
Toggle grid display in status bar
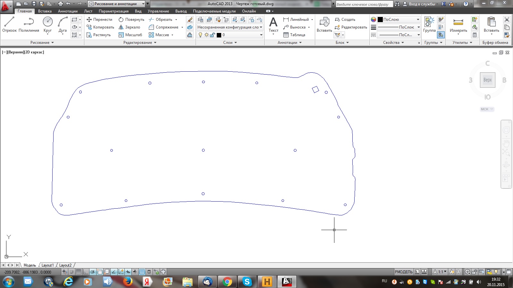(79, 272)
